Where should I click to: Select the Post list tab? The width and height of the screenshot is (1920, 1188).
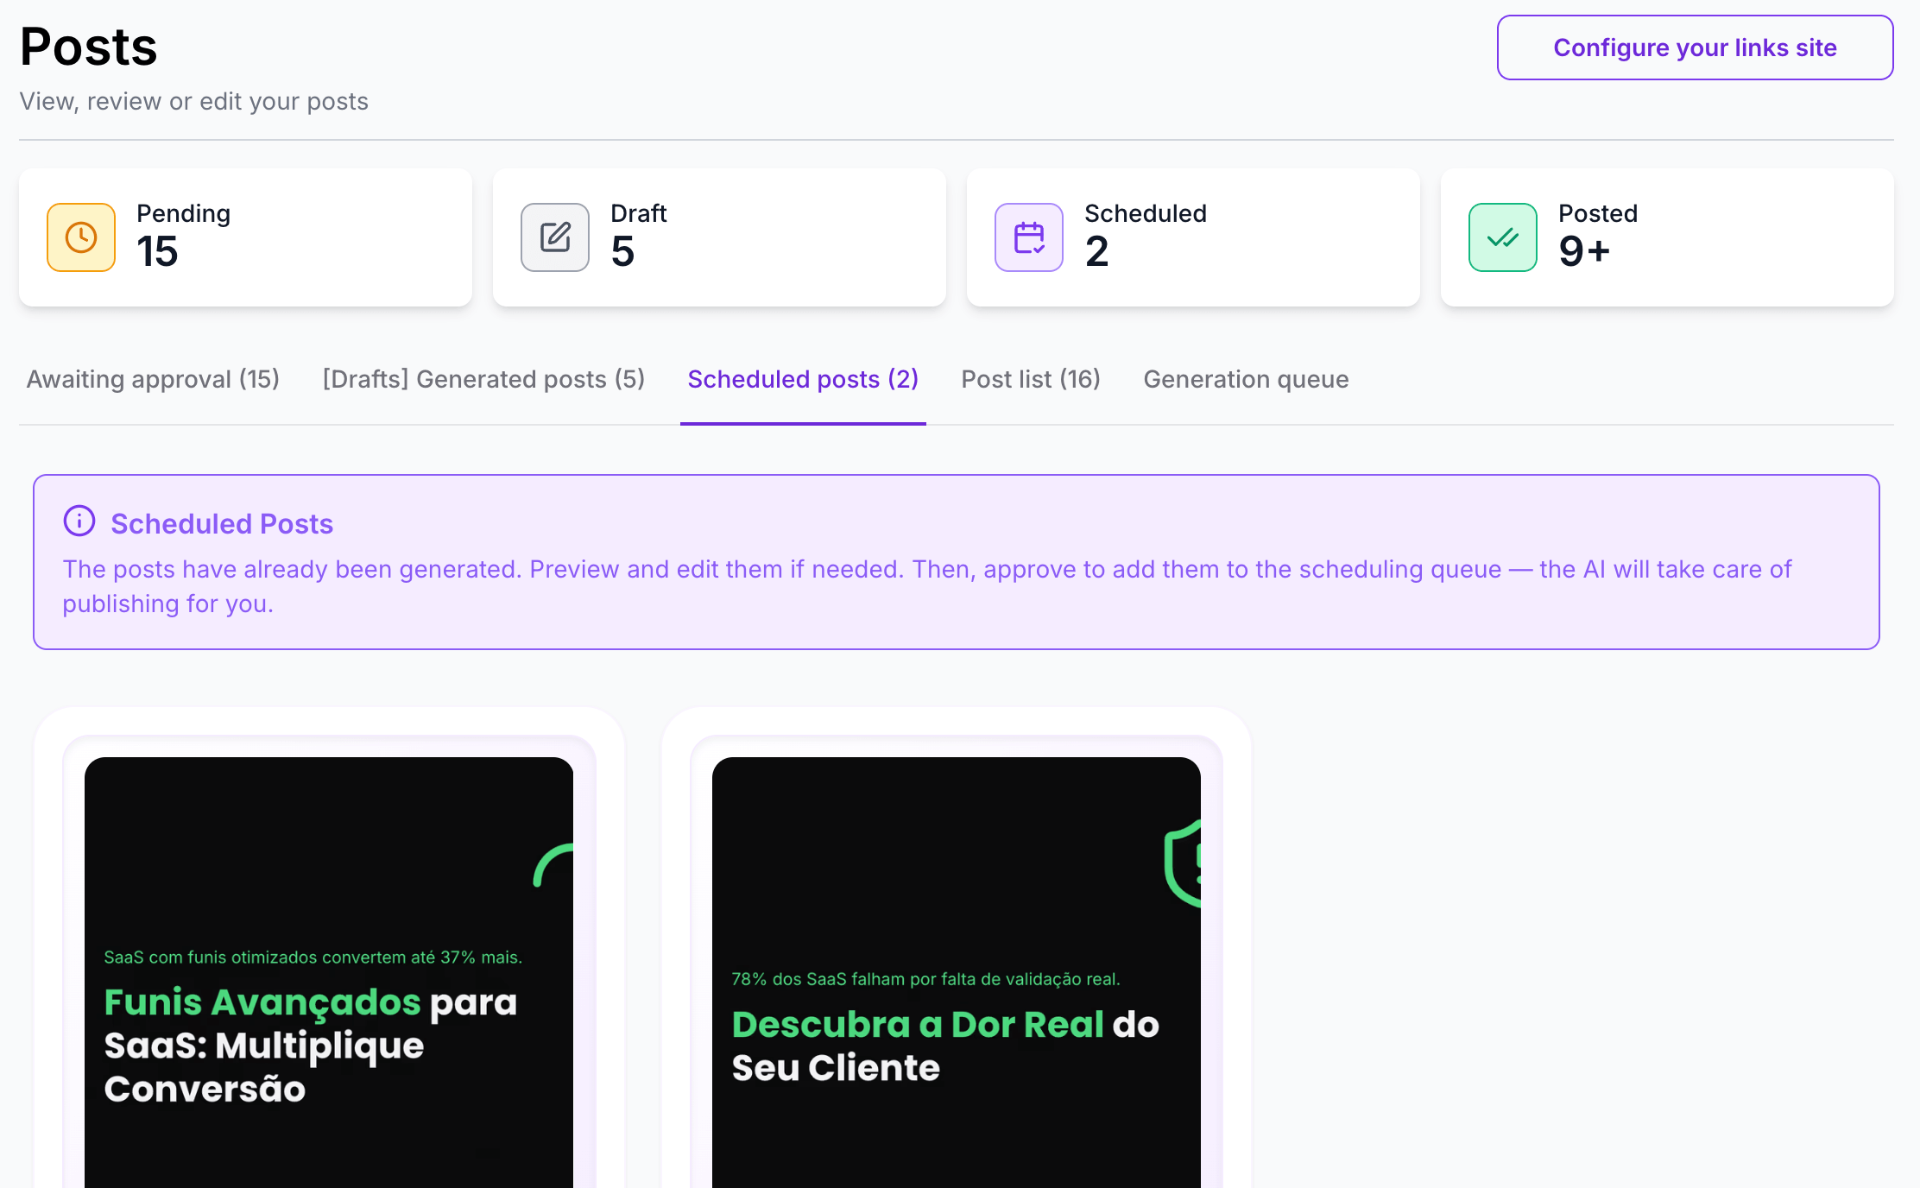[1031, 379]
